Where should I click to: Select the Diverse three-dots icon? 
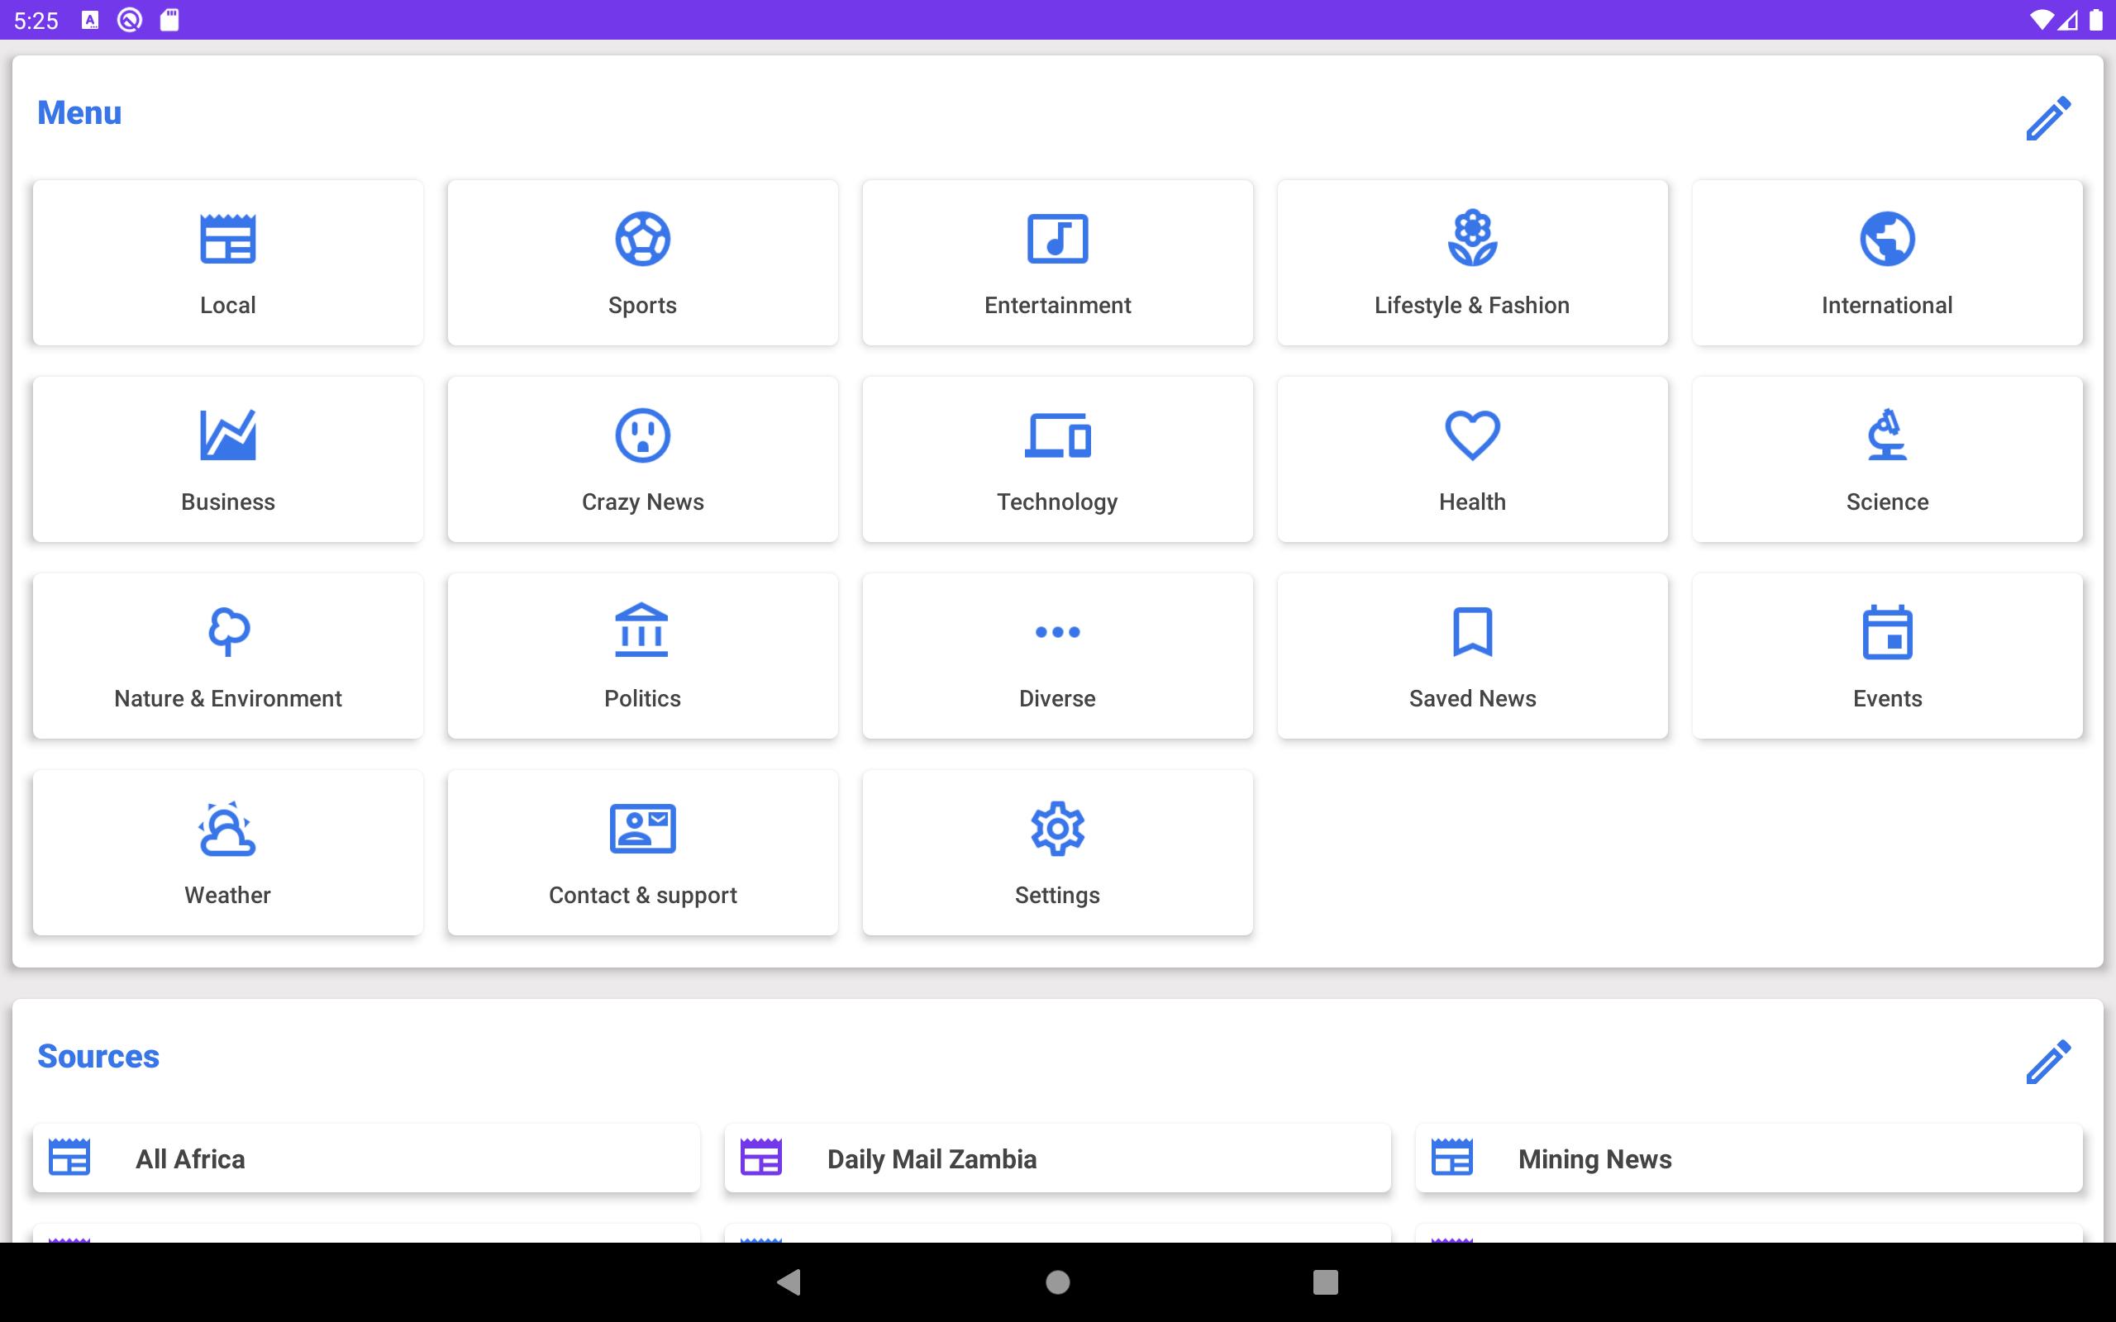point(1057,631)
